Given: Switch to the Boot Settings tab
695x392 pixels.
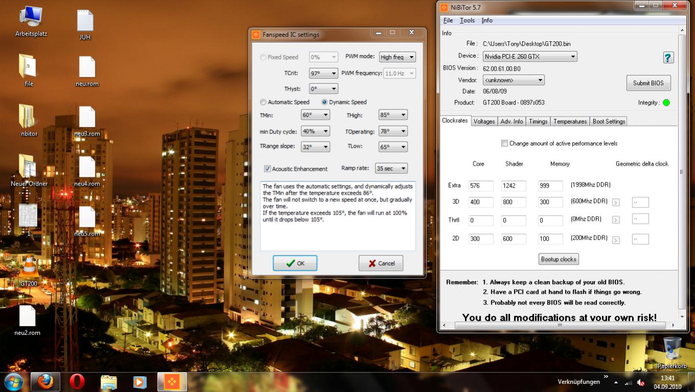Looking at the screenshot, I should pos(609,121).
